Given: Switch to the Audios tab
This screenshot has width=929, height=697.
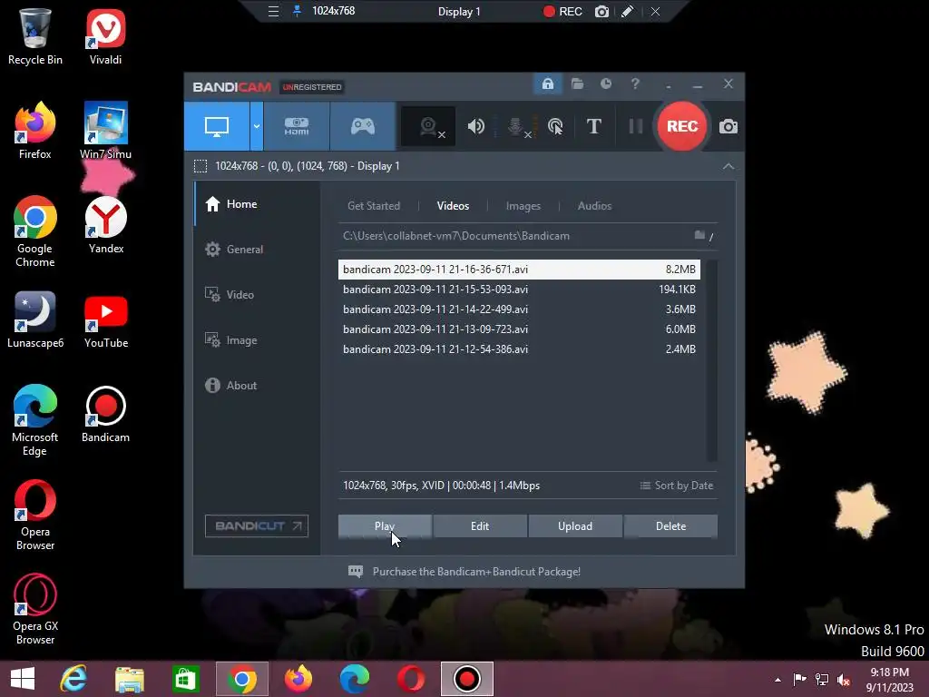Looking at the screenshot, I should click(594, 206).
